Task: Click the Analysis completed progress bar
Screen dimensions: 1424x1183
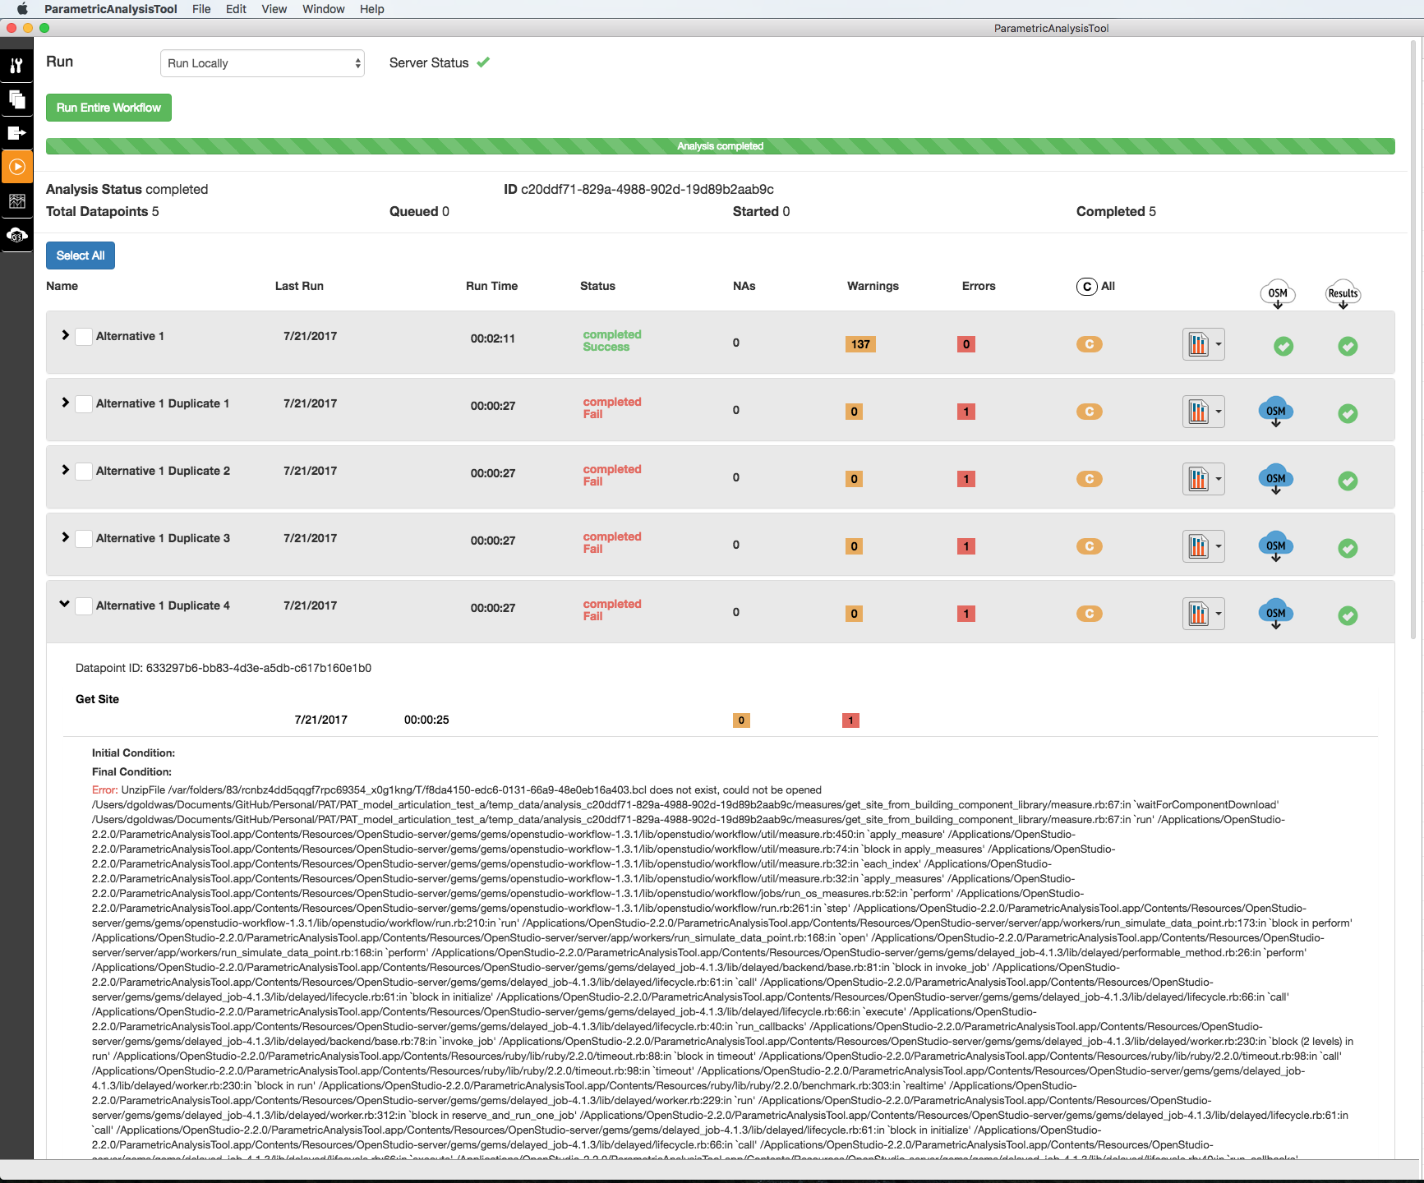Action: (x=721, y=146)
